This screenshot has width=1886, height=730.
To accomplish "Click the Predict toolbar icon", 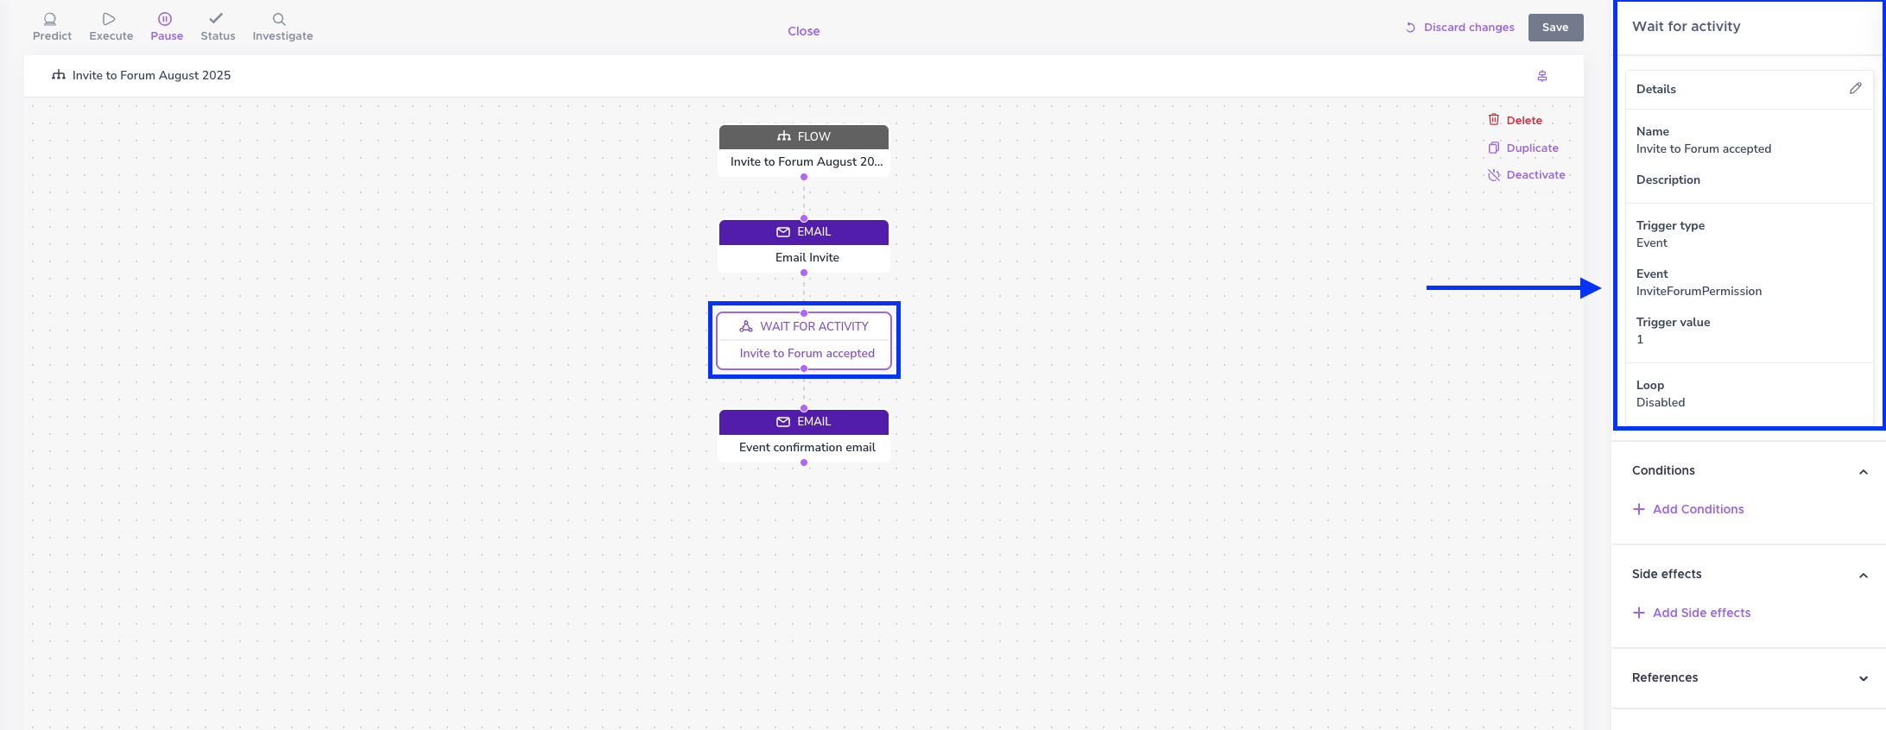I will (50, 19).
